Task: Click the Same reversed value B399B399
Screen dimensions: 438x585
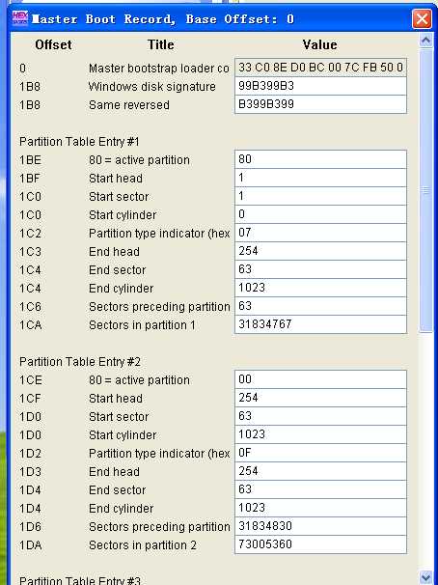Action: click(x=320, y=104)
